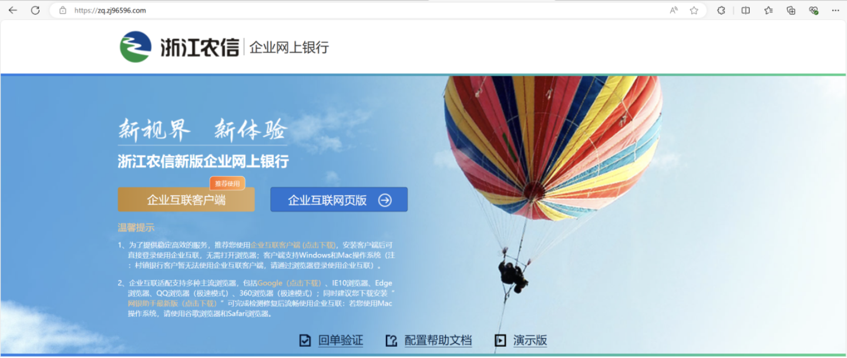The height and width of the screenshot is (358, 847).
Task: View site information lock icon
Action: 63,10
